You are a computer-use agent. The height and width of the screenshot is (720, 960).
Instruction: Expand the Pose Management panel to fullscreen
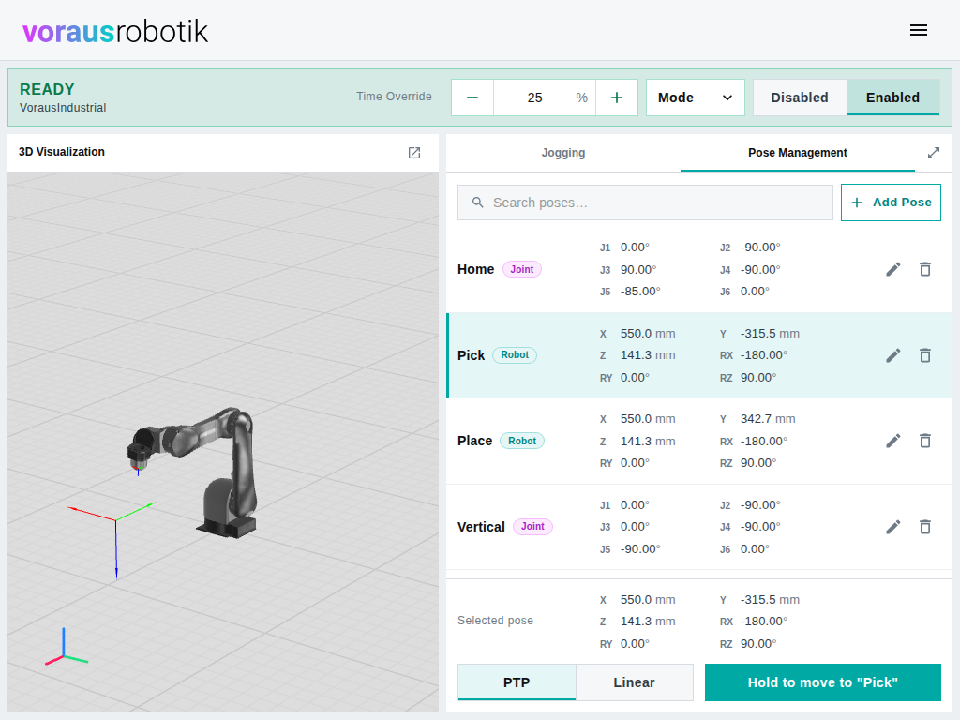coord(934,153)
